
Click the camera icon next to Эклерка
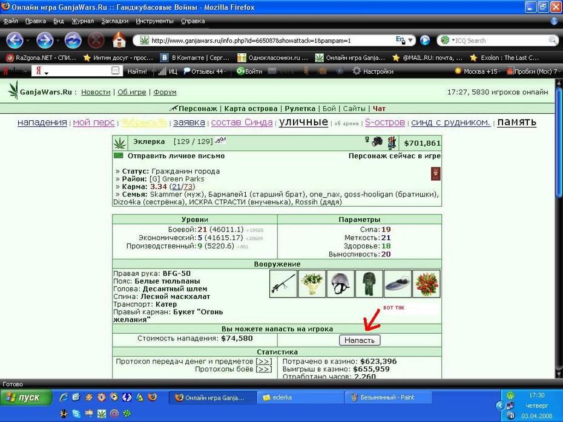click(x=377, y=141)
